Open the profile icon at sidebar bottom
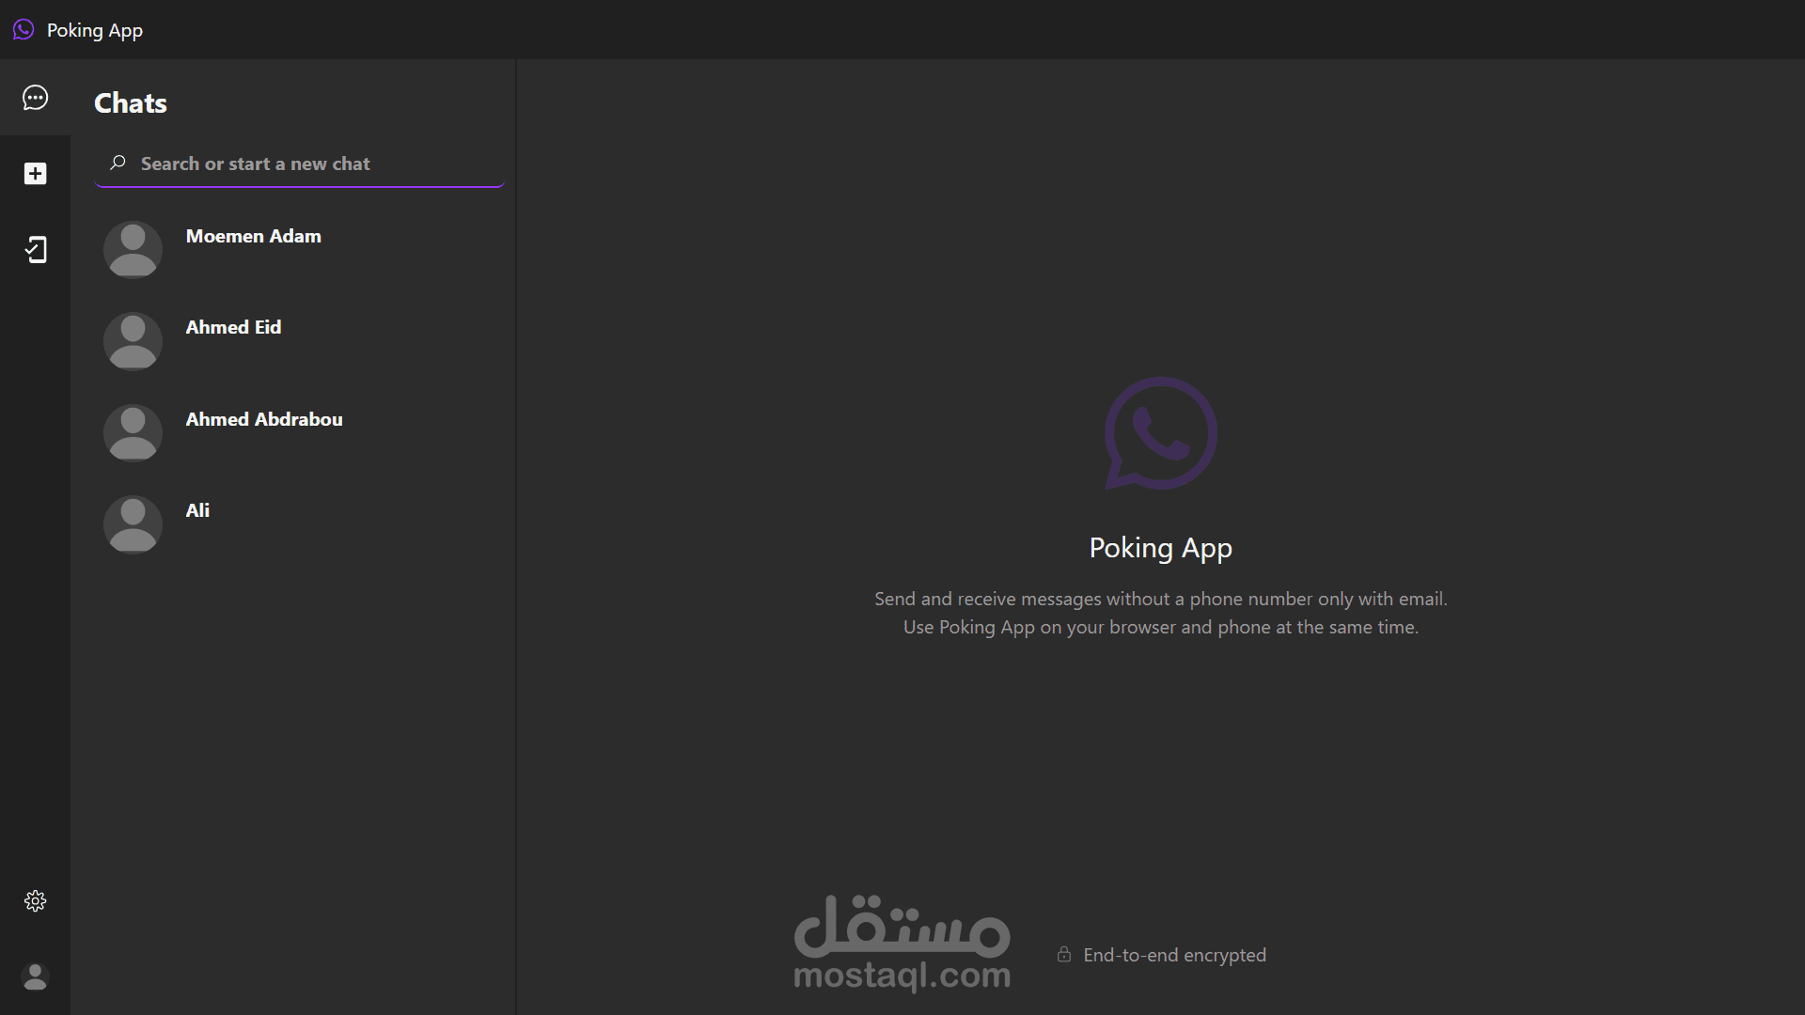Viewport: 1805px width, 1015px height. (x=35, y=977)
